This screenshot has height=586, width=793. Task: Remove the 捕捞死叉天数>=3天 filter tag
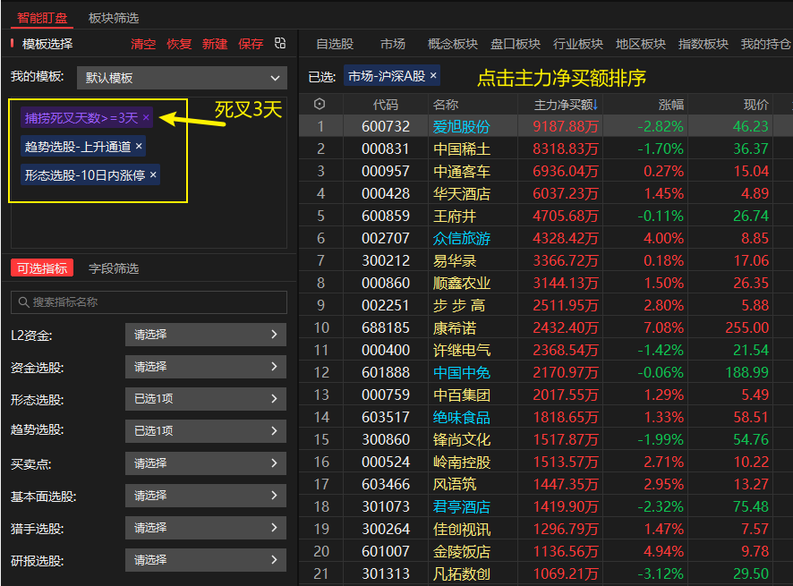pyautogui.click(x=146, y=118)
